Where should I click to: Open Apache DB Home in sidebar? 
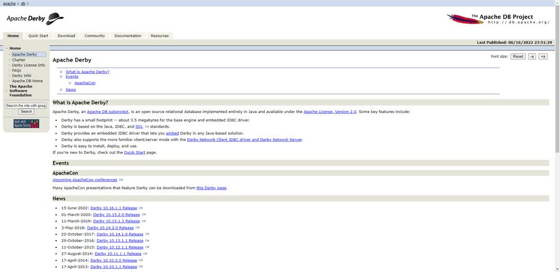(27, 81)
